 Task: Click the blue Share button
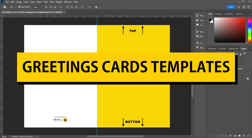pos(231,7)
